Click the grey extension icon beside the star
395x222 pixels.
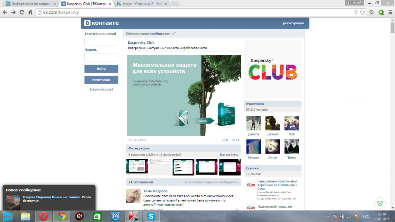tap(372, 12)
